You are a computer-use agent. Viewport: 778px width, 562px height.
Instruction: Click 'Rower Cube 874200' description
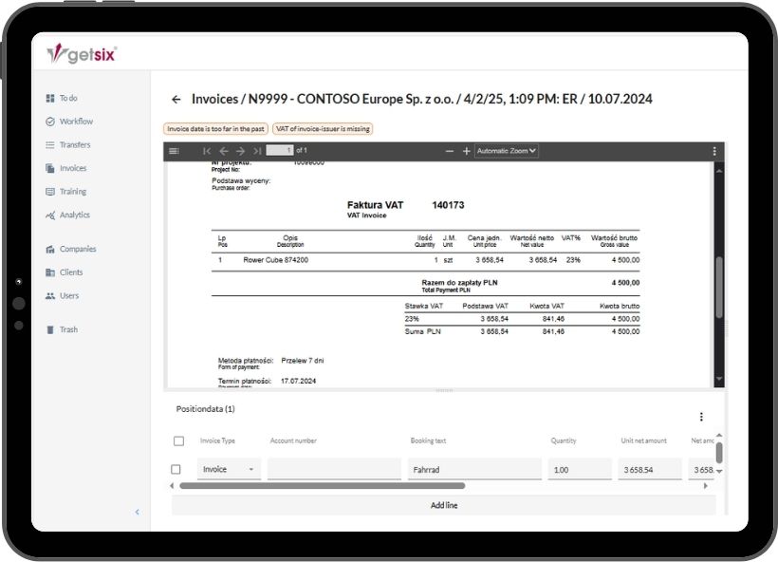tap(276, 260)
